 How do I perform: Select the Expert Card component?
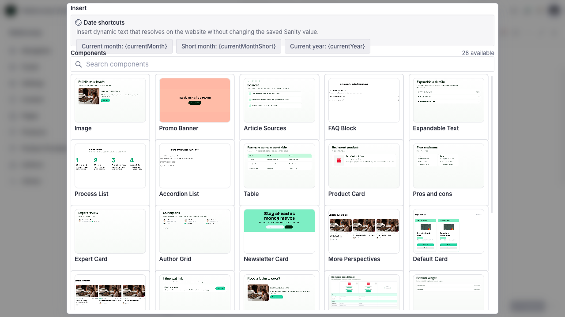point(110,238)
